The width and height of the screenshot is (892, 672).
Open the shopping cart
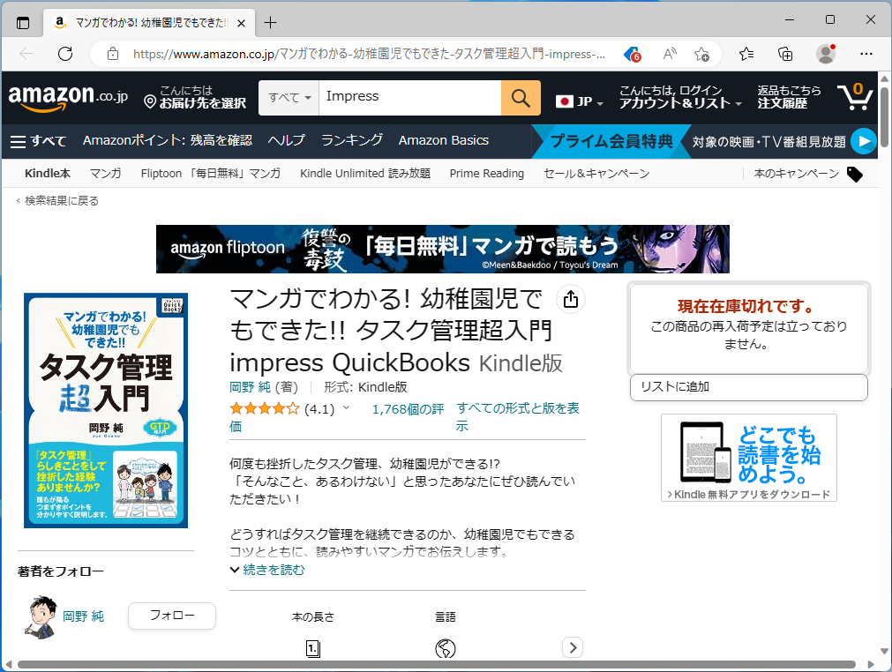853,99
